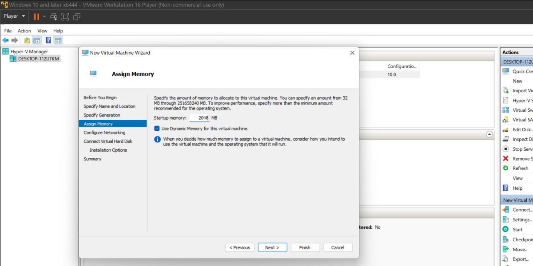This screenshot has width=533, height=266.
Task: Open the dropdown arrow beside the pause button
Action: click(x=44, y=16)
